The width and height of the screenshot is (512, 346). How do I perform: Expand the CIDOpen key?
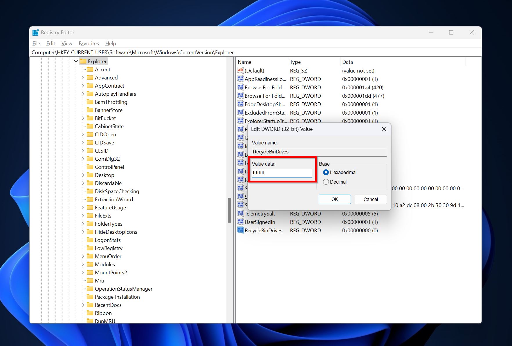pos(83,134)
